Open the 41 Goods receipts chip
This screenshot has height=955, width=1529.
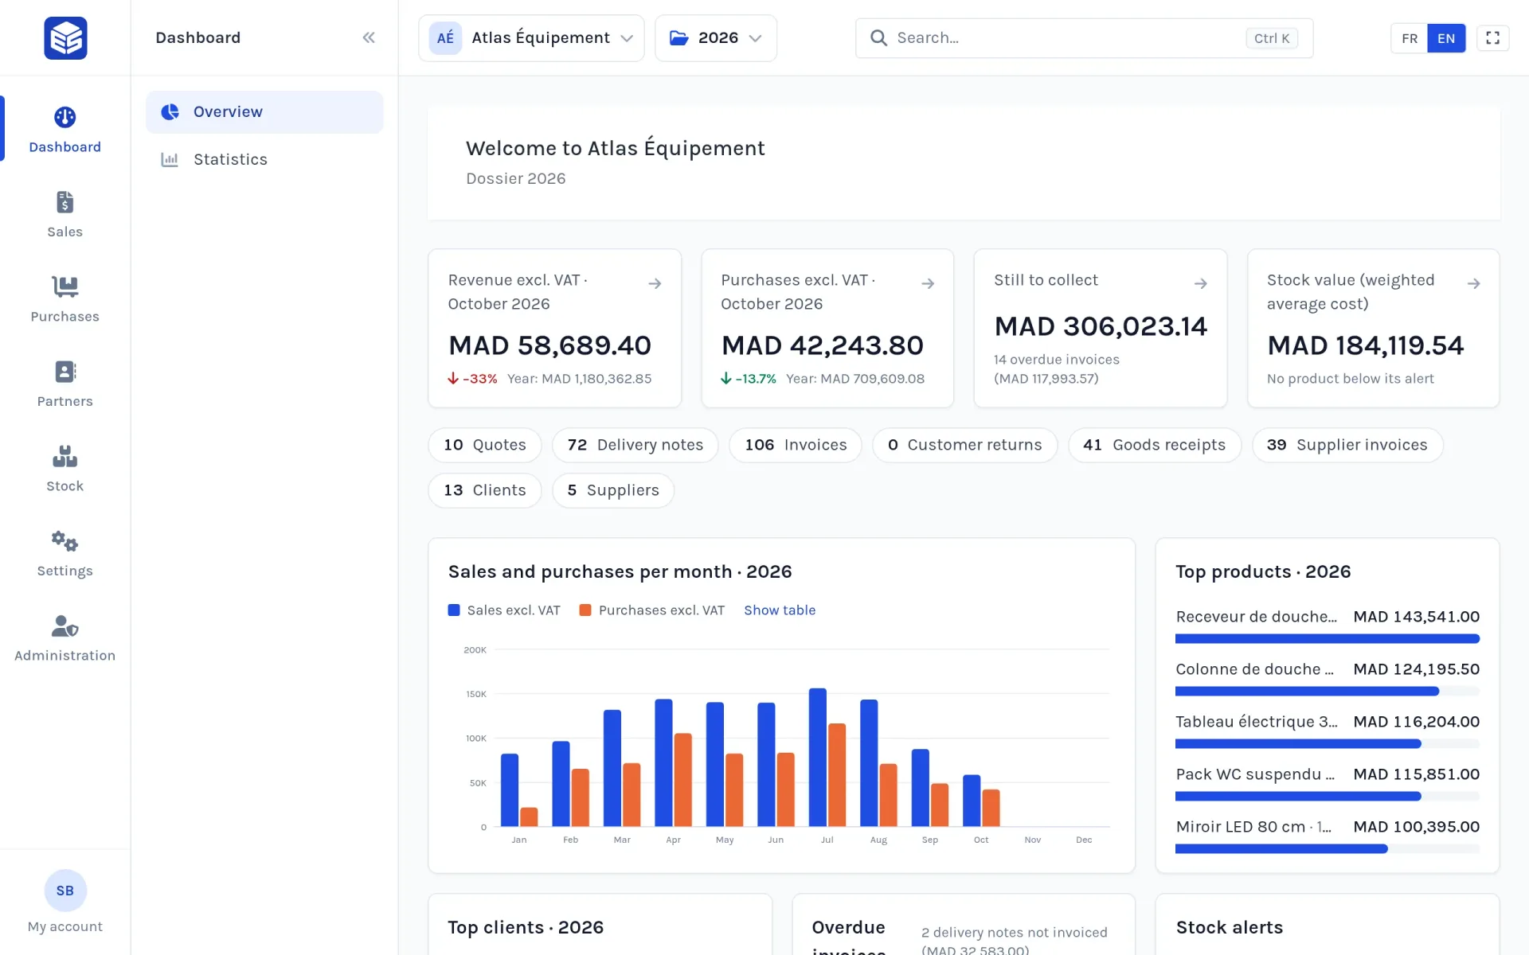click(x=1154, y=445)
